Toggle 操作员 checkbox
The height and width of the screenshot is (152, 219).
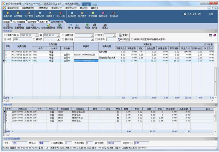tap(34, 39)
